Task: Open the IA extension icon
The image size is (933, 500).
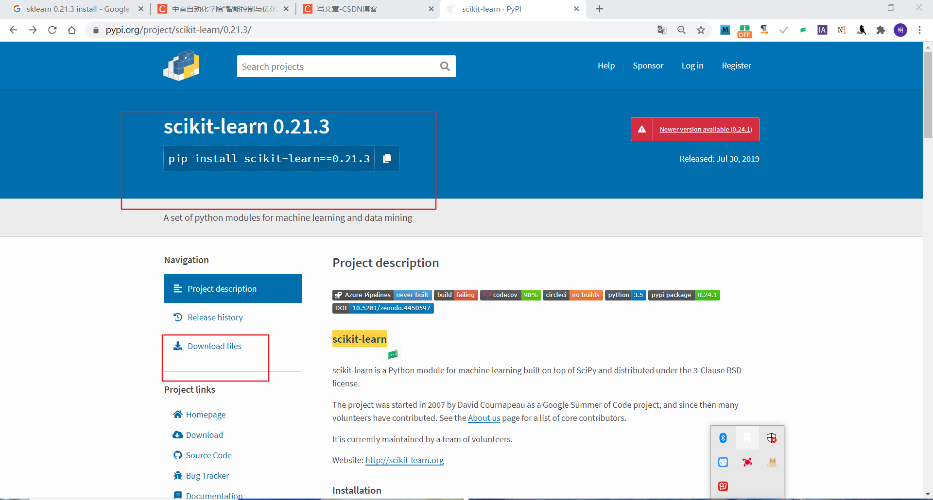Action: tap(822, 30)
